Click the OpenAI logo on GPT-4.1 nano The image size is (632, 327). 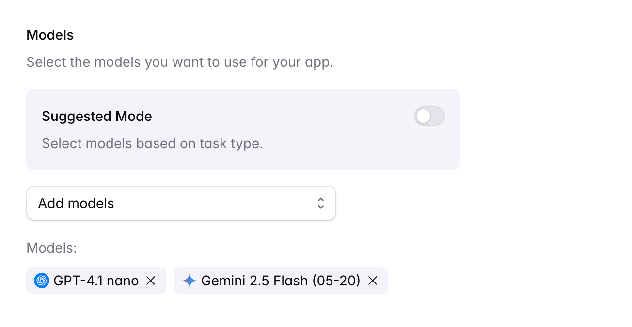[x=42, y=281]
